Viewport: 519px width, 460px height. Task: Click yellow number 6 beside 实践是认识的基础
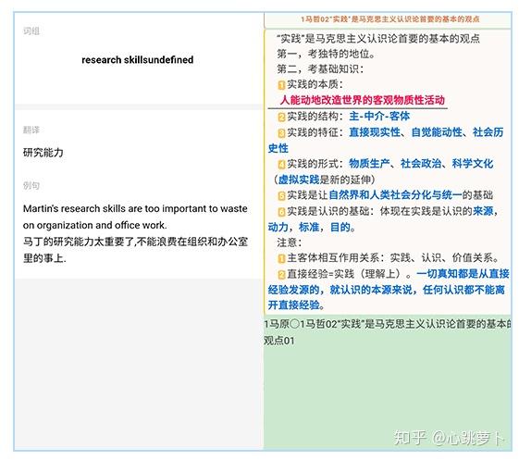(x=281, y=212)
